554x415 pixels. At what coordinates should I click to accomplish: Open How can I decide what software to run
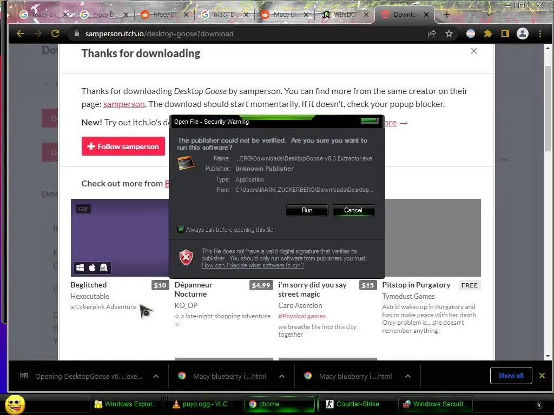pyautogui.click(x=253, y=265)
